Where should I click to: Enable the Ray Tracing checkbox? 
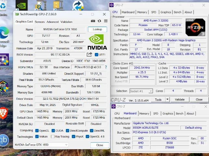[x=53, y=136]
